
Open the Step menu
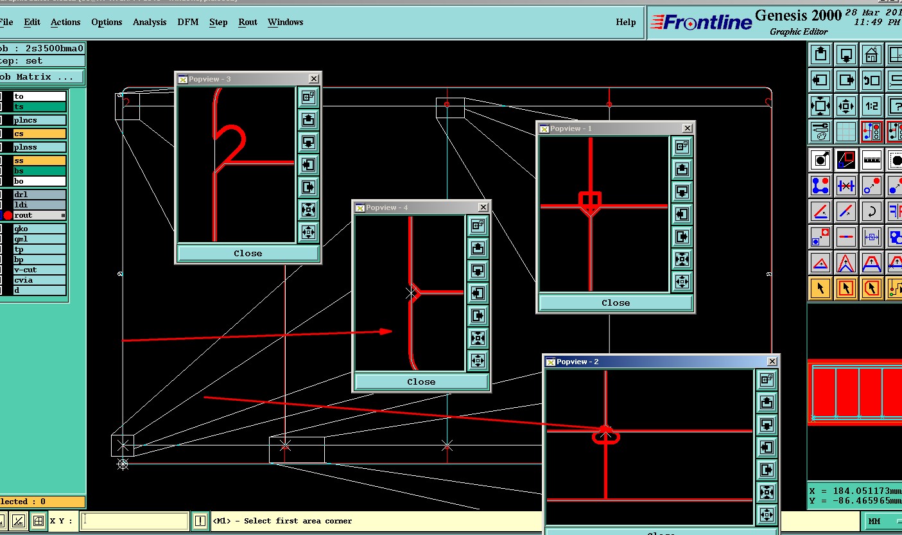218,22
